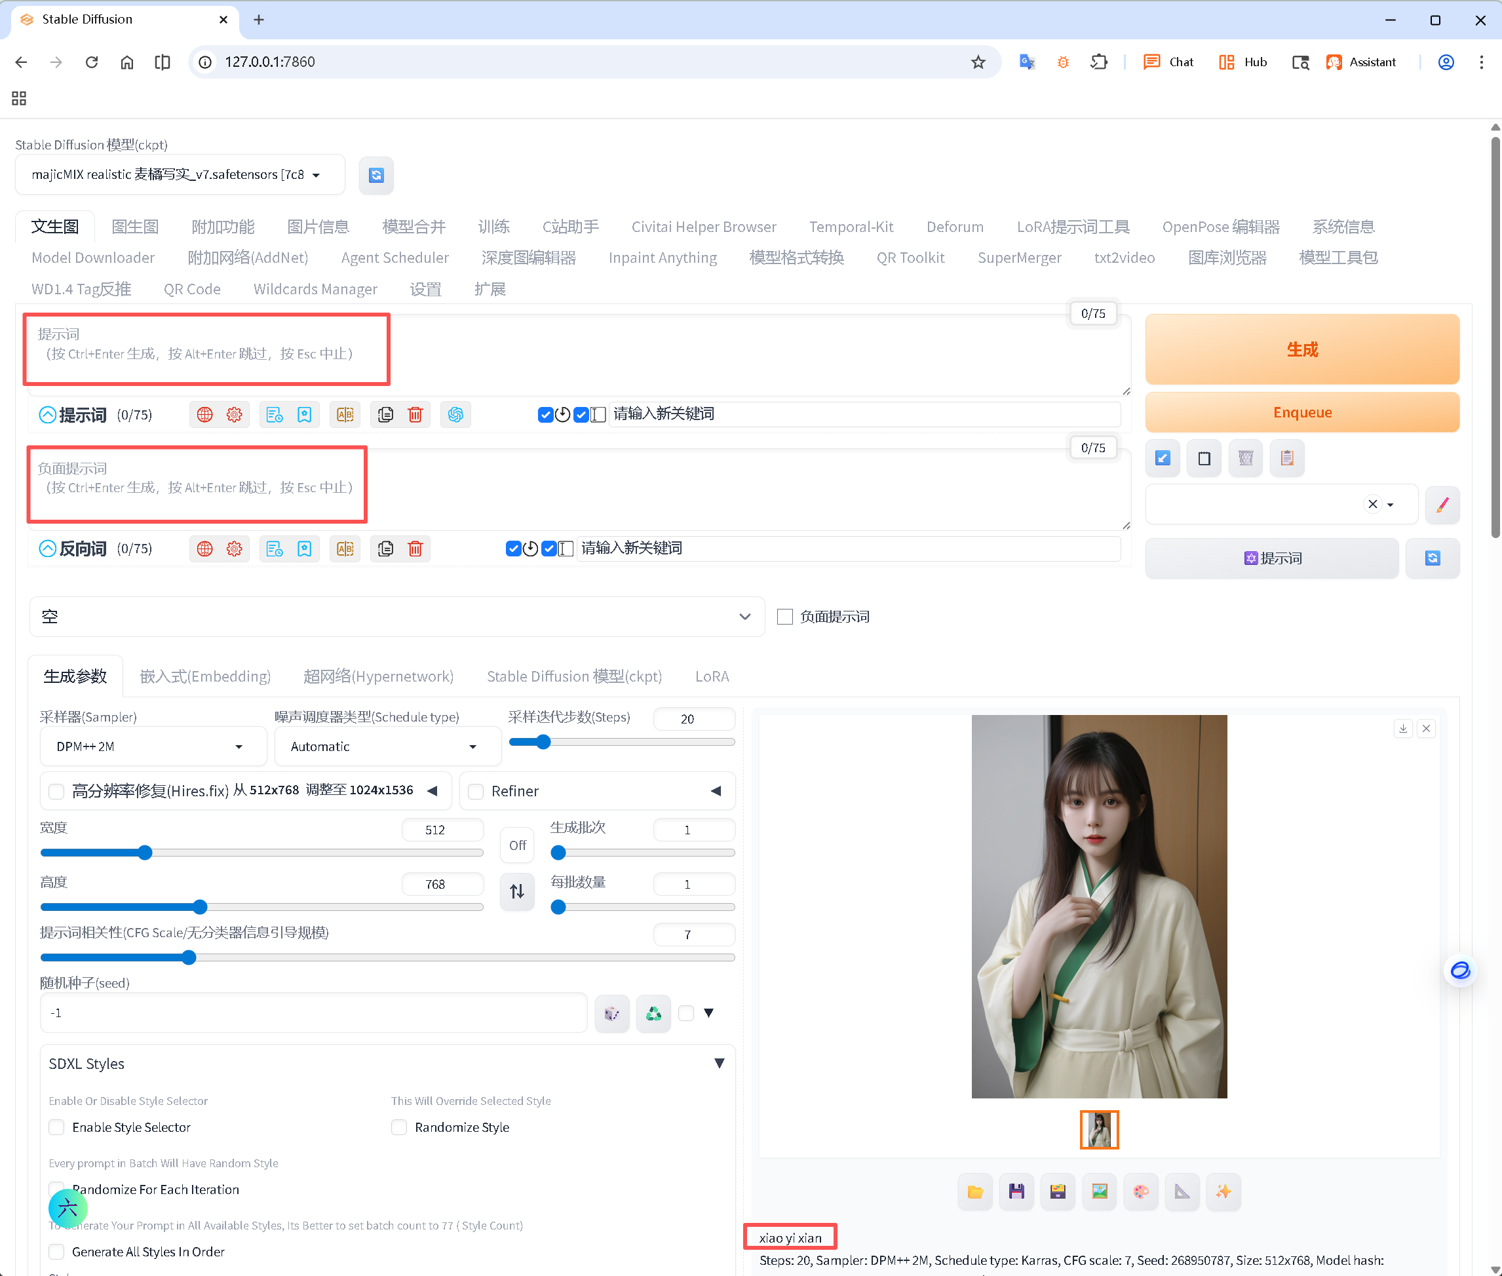Click the swap width and height arrows icon
This screenshot has height=1276, width=1502.
point(517,891)
